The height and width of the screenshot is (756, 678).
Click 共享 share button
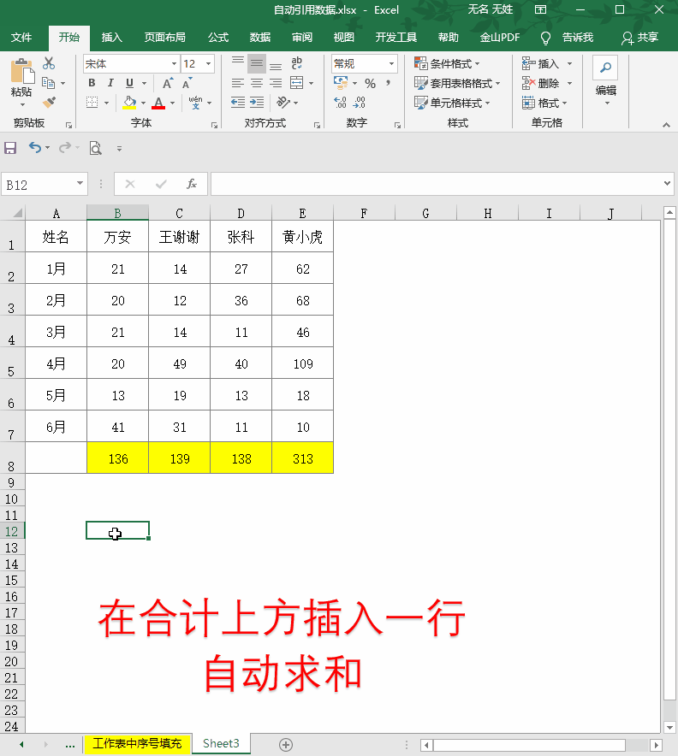[639, 38]
